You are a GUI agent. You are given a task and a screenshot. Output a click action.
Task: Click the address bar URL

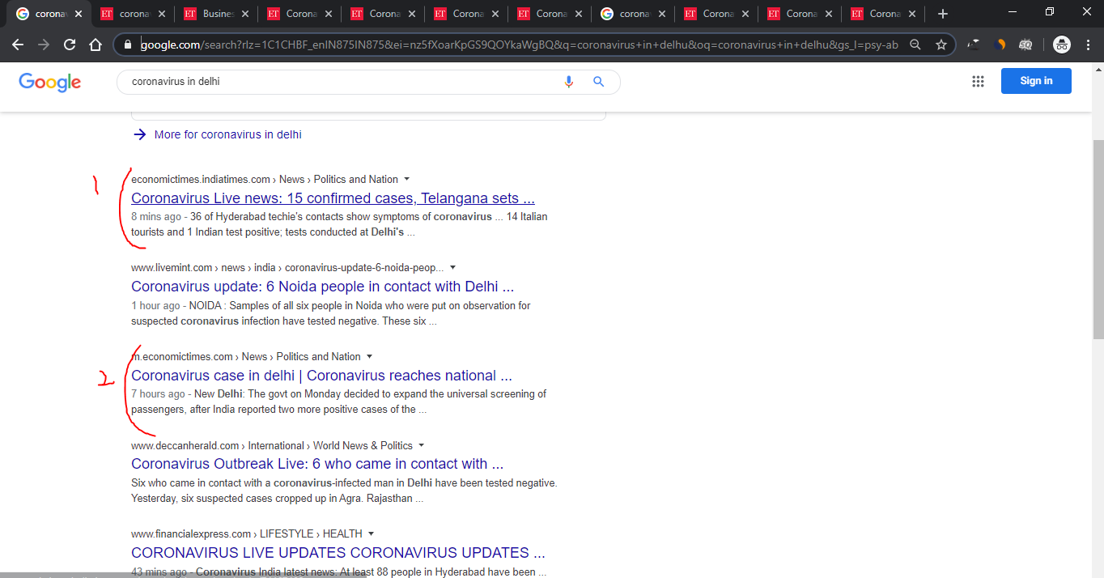[x=519, y=45]
